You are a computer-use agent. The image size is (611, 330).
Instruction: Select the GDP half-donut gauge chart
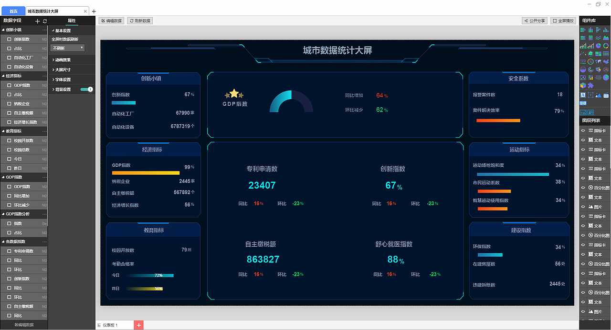[x=291, y=101]
